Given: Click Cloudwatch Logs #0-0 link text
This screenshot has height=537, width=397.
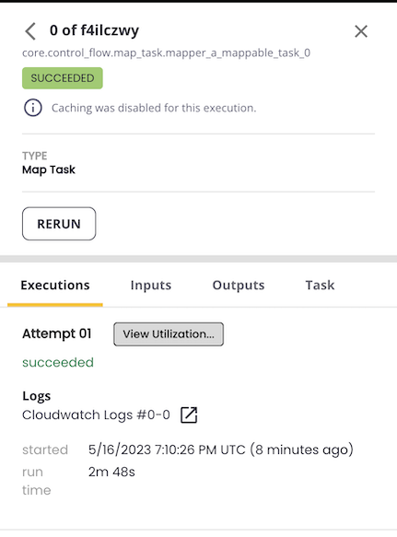Looking at the screenshot, I should 96,415.
